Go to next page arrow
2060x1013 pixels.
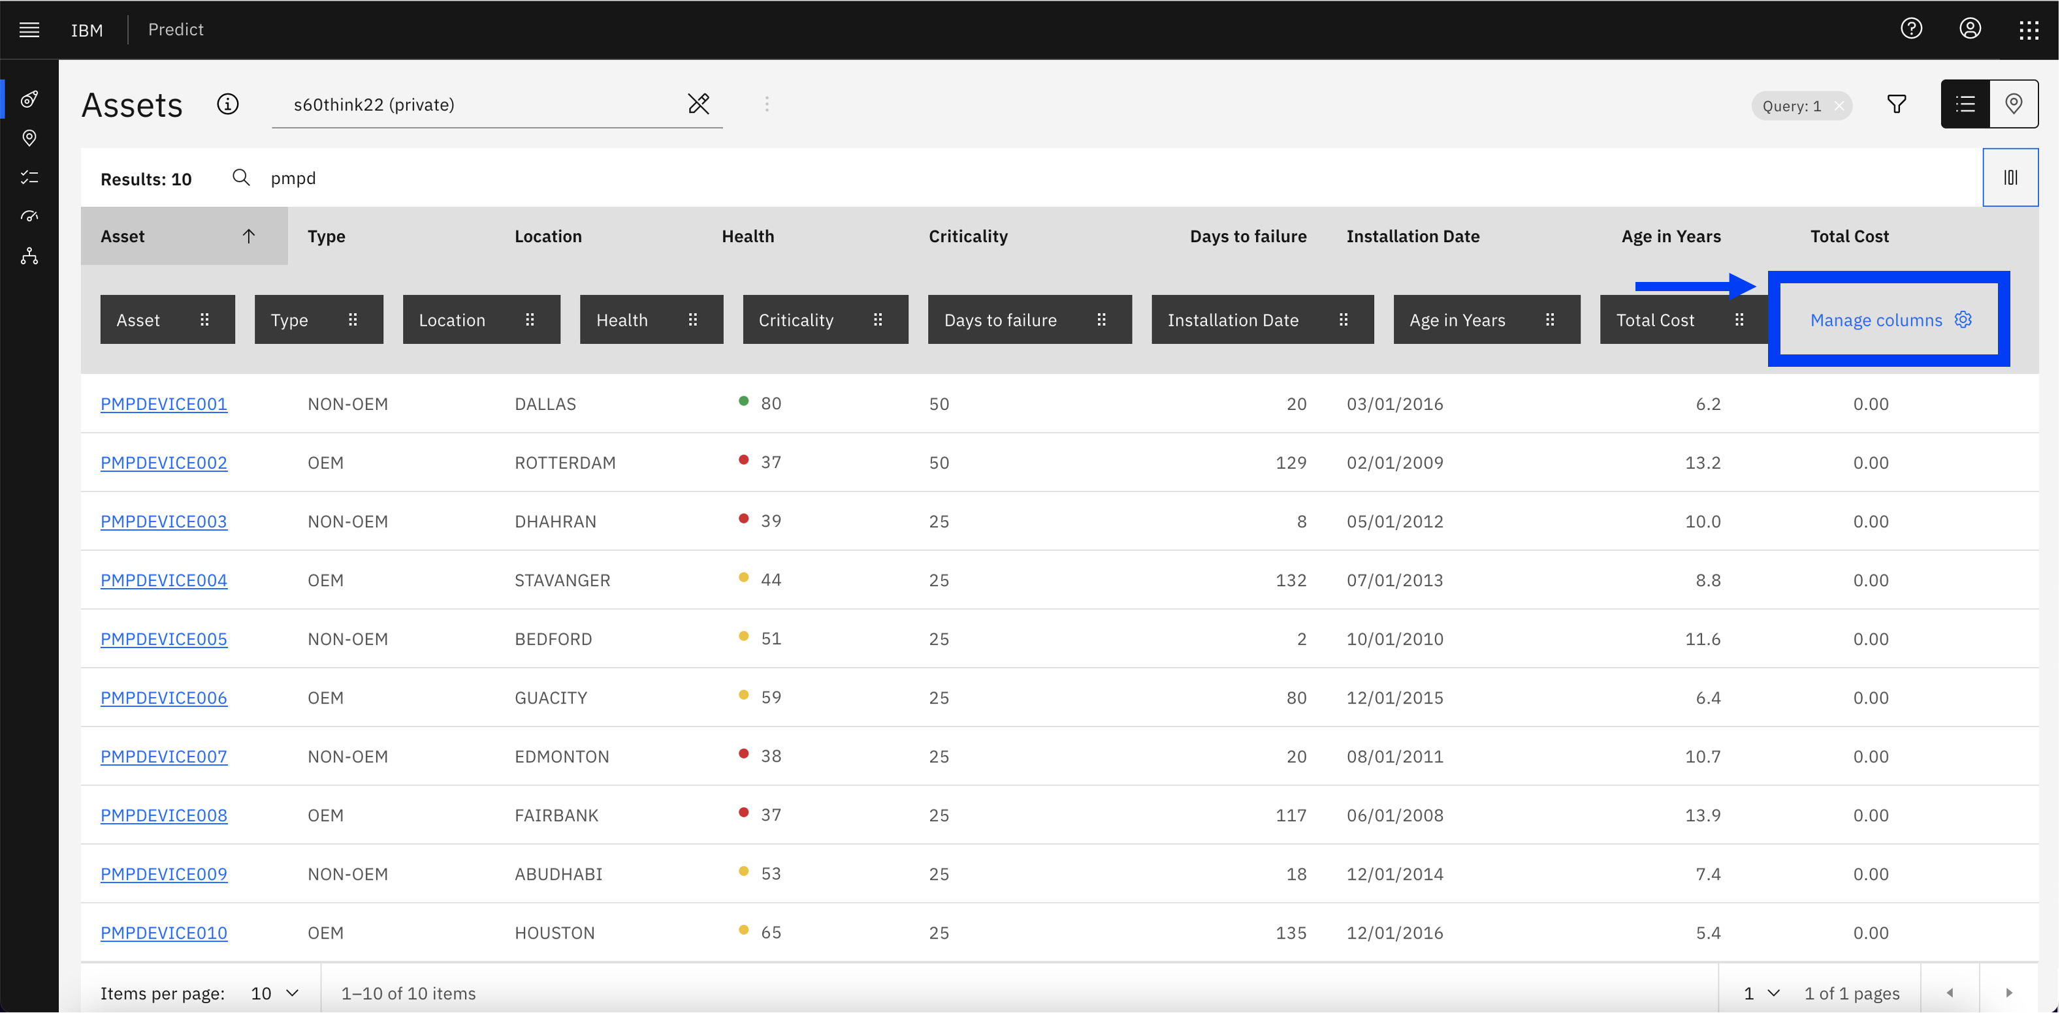tap(2009, 993)
